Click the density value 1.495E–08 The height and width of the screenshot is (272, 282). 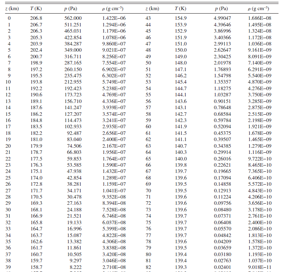coord(260,24)
